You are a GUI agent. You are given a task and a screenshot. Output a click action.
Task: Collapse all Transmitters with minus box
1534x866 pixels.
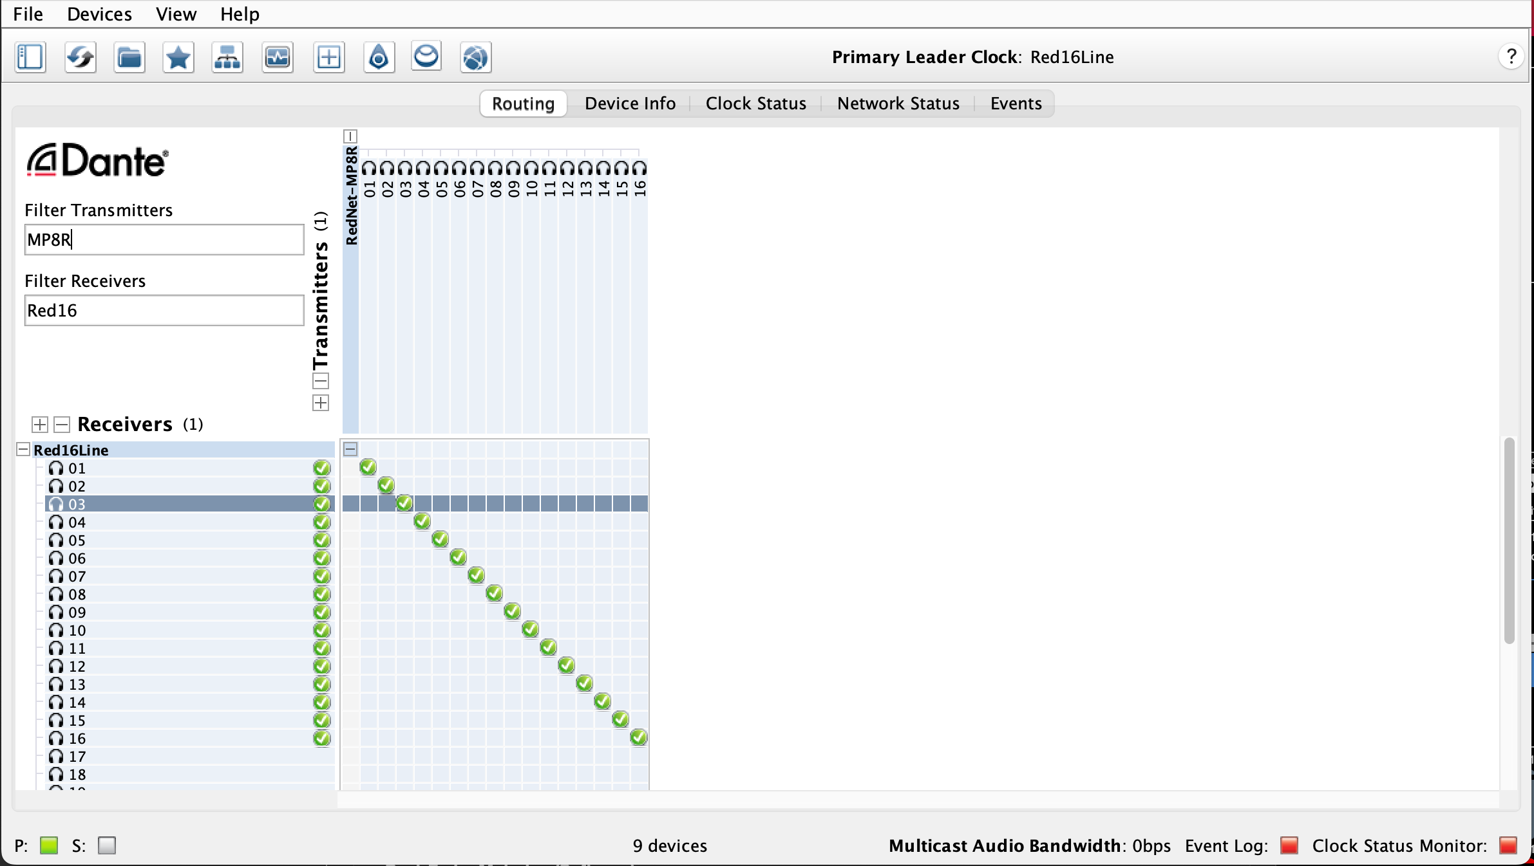click(321, 381)
